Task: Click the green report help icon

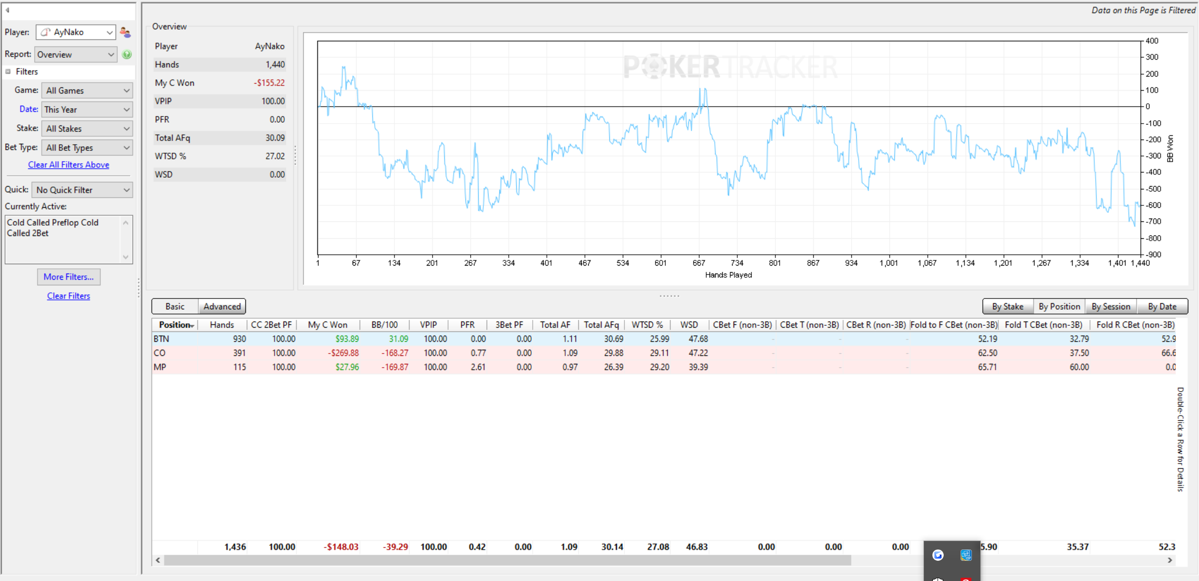Action: [x=126, y=55]
